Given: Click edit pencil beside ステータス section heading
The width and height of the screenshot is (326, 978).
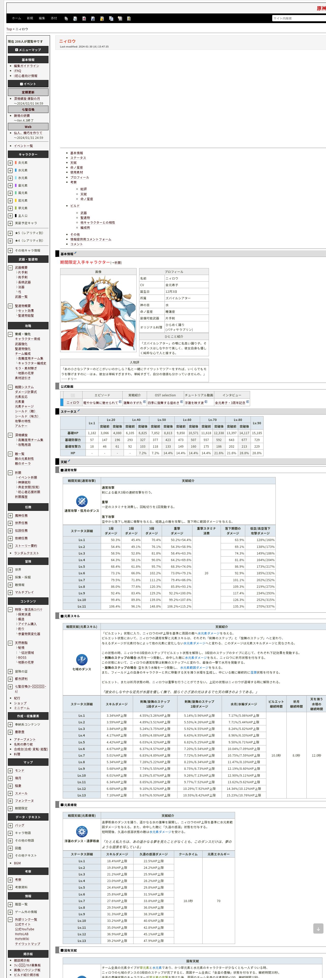Looking at the screenshot, I should click(79, 410).
